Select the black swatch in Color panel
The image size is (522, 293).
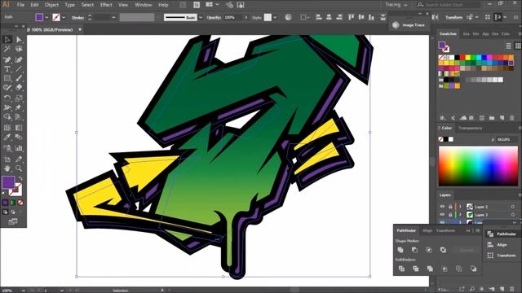point(446,139)
